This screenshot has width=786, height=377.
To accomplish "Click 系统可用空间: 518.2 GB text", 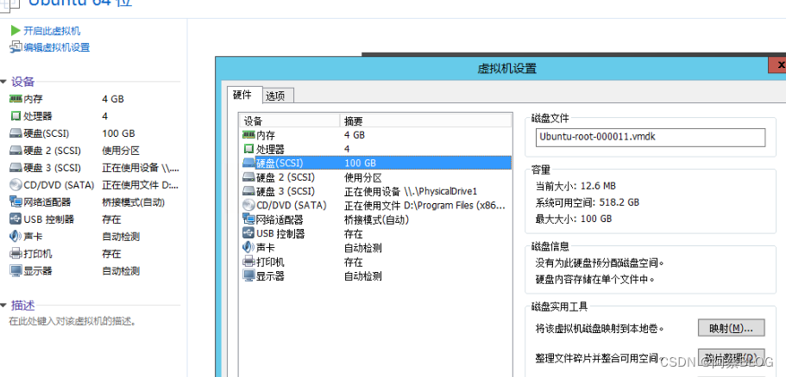I will 588,202.
